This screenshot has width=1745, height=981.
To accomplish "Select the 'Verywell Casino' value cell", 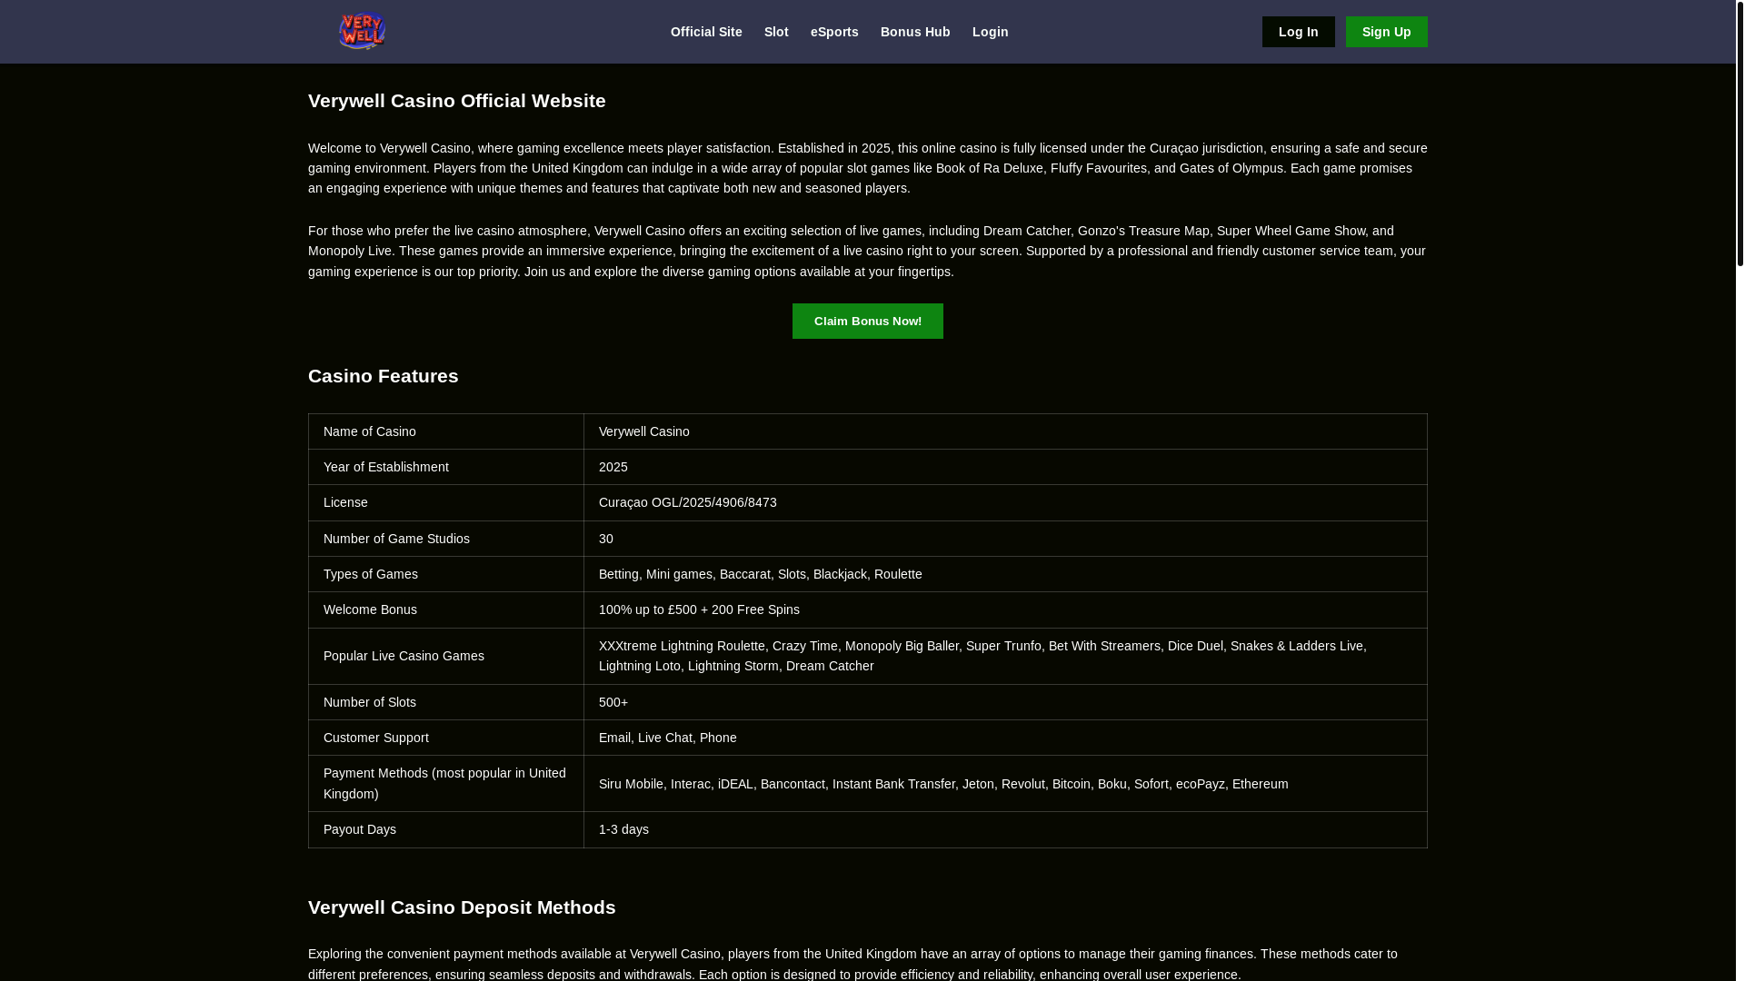I will click(x=1005, y=431).
